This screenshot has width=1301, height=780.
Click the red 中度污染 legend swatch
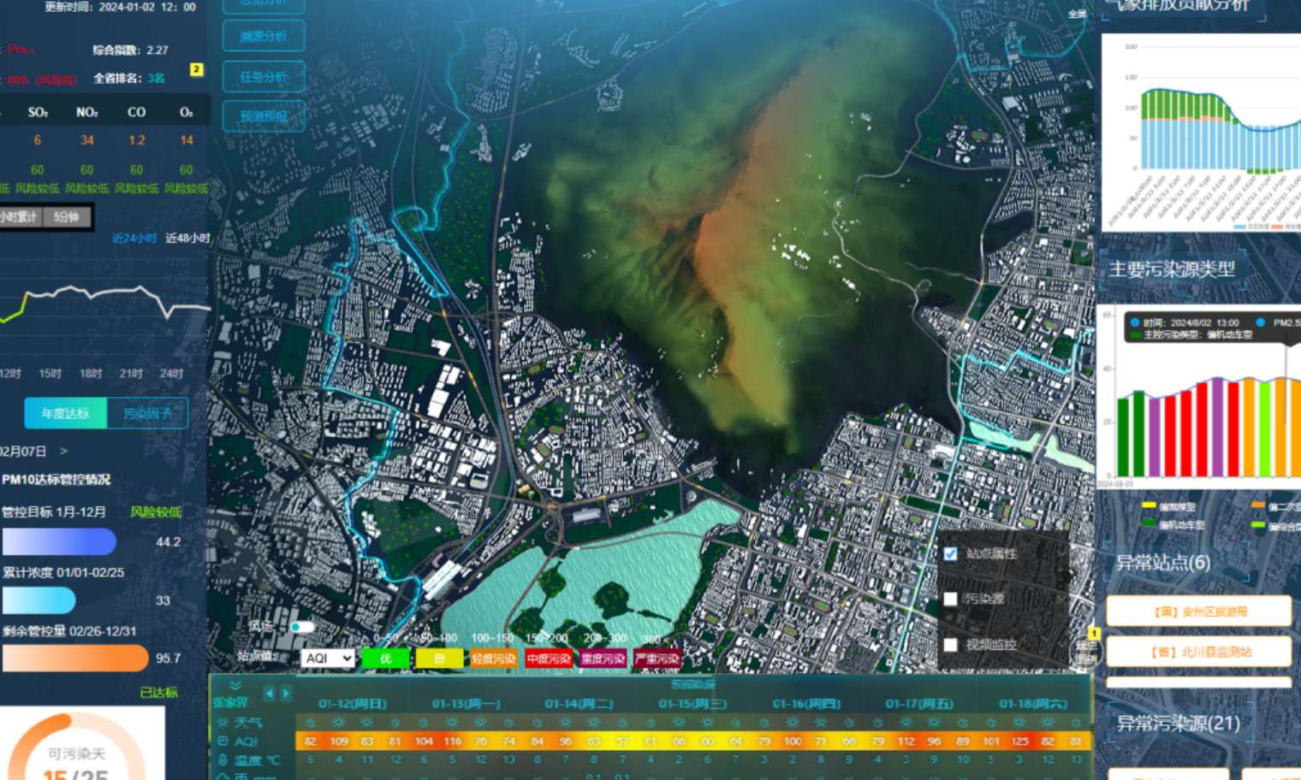pos(548,659)
